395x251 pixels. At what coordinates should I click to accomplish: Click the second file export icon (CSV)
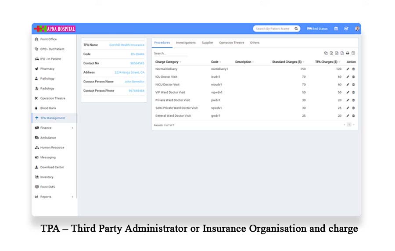(337, 53)
